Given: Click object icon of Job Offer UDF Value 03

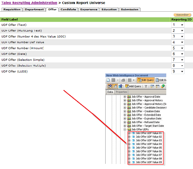Looking at the screenshot, I should (133, 140).
